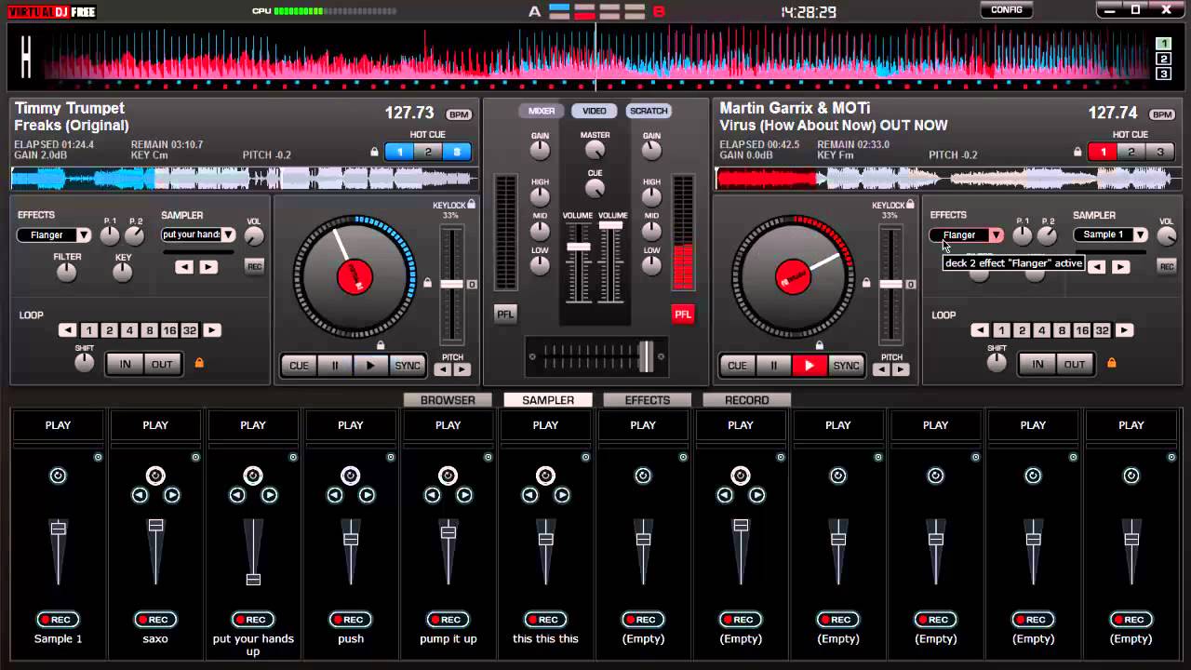Set loop length 4 on left deck
Viewport: 1191px width, 670px height.
(129, 330)
